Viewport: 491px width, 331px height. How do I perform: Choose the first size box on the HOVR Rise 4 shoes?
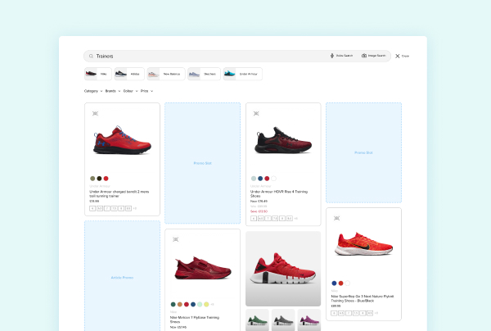pyautogui.click(x=254, y=219)
